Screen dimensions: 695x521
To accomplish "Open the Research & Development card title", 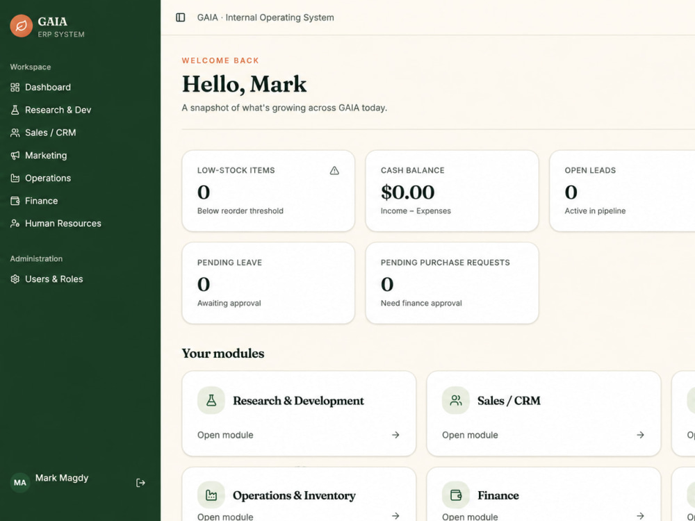I will point(298,401).
